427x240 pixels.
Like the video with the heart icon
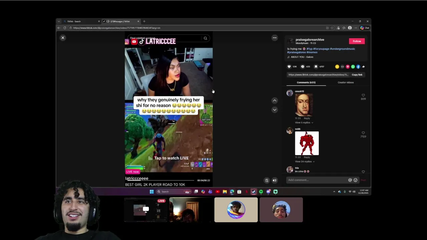click(x=289, y=67)
